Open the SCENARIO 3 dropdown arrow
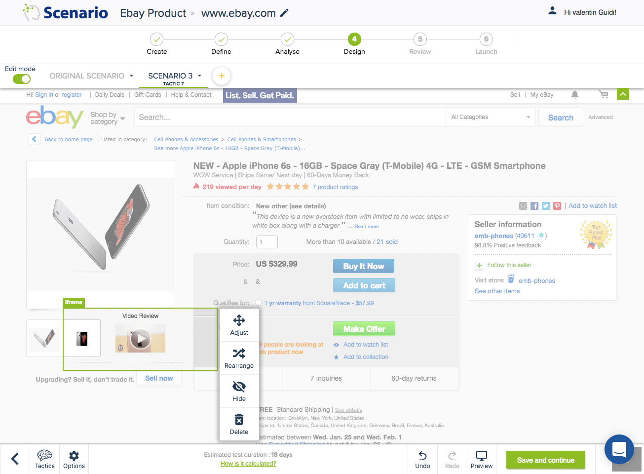The height and width of the screenshot is (474, 644). pyautogui.click(x=199, y=76)
